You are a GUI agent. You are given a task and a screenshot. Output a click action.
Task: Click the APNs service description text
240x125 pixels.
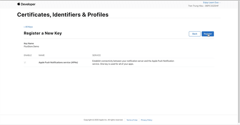[x=133, y=62]
